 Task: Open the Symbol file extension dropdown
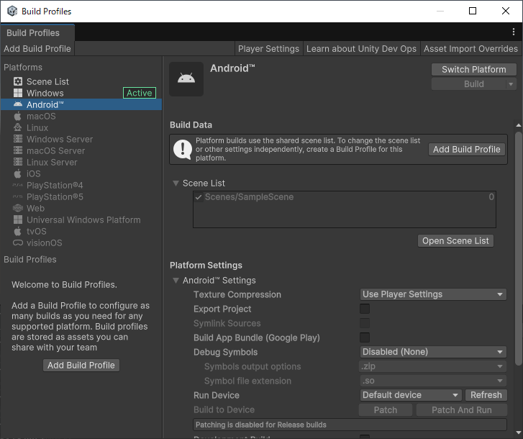click(433, 381)
